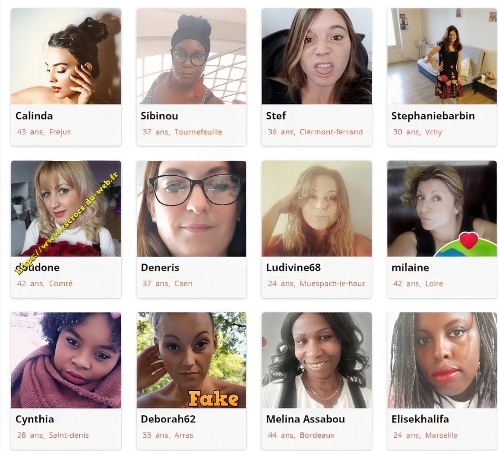
Task: Open Cynthia's profile picture
Action: pos(66,360)
